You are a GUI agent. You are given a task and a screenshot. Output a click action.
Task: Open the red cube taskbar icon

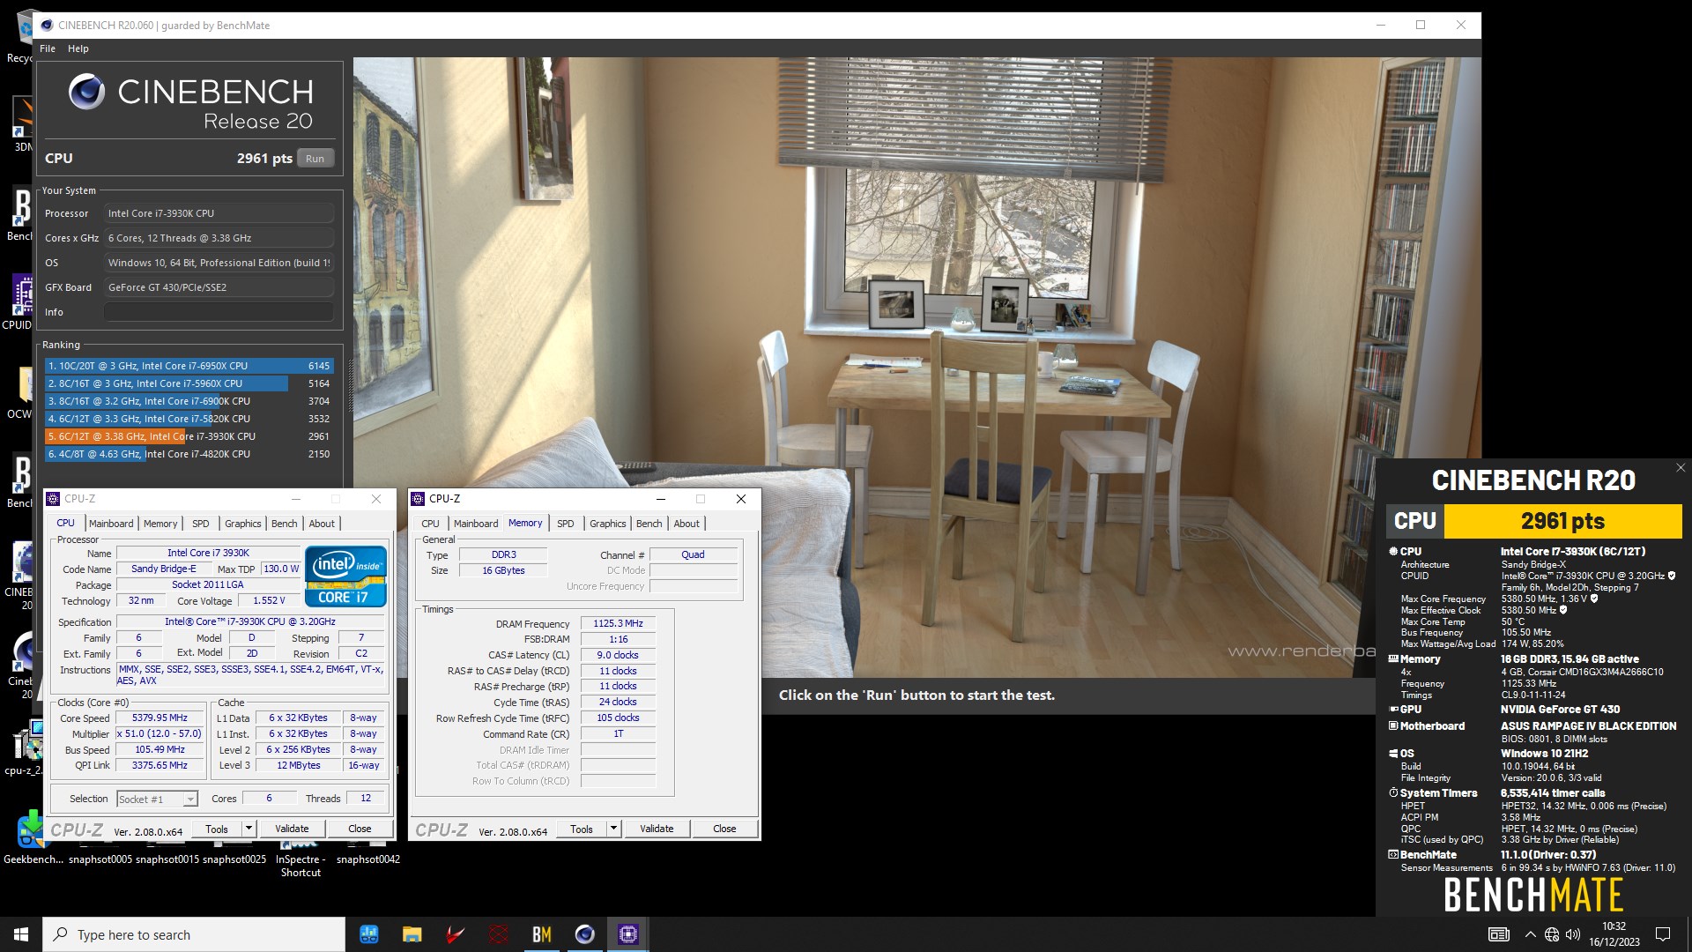(499, 934)
